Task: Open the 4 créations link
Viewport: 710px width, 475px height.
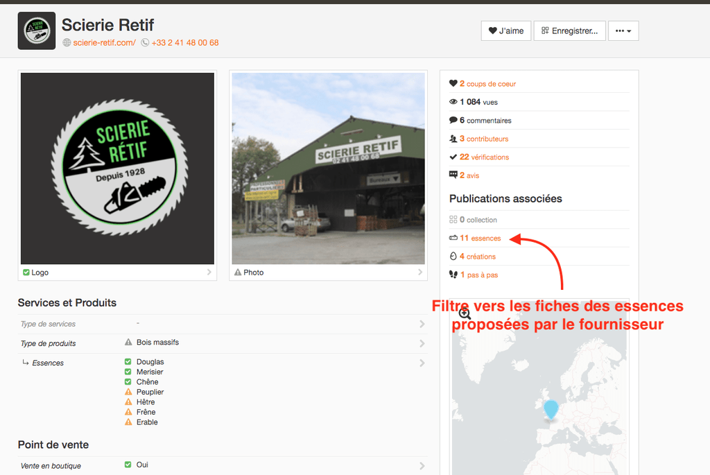Action: (x=478, y=257)
